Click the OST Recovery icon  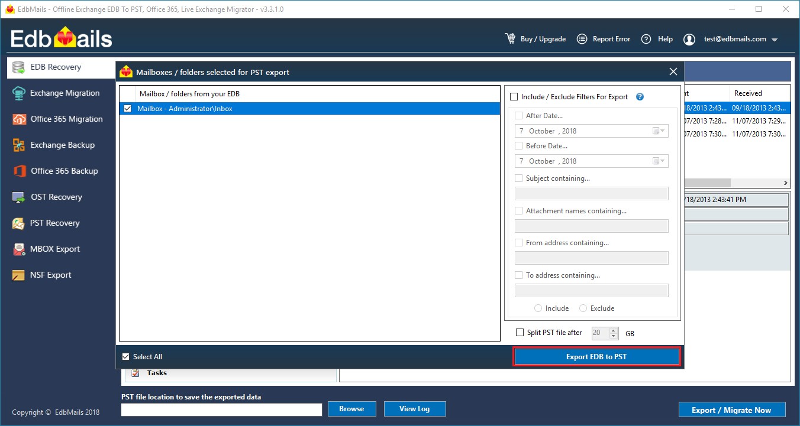pos(20,197)
